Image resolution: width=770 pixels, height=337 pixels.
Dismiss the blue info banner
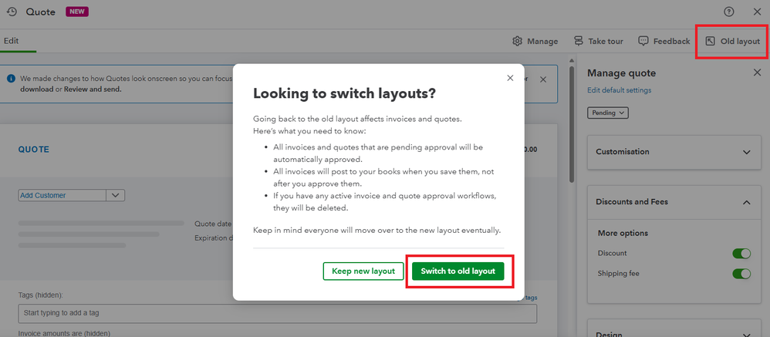click(543, 79)
